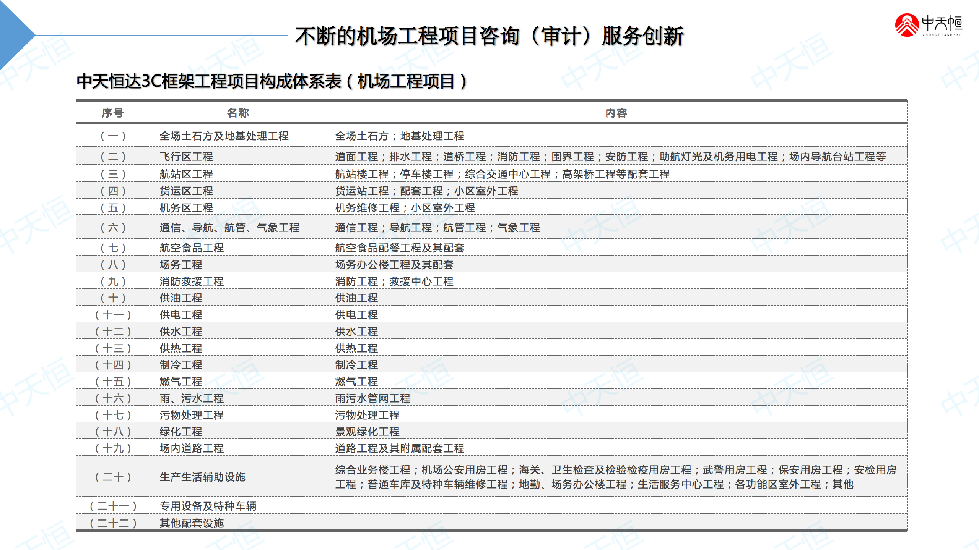The image size is (979, 550).
Task: Select the 飞行区工程 row name
Action: coord(186,157)
